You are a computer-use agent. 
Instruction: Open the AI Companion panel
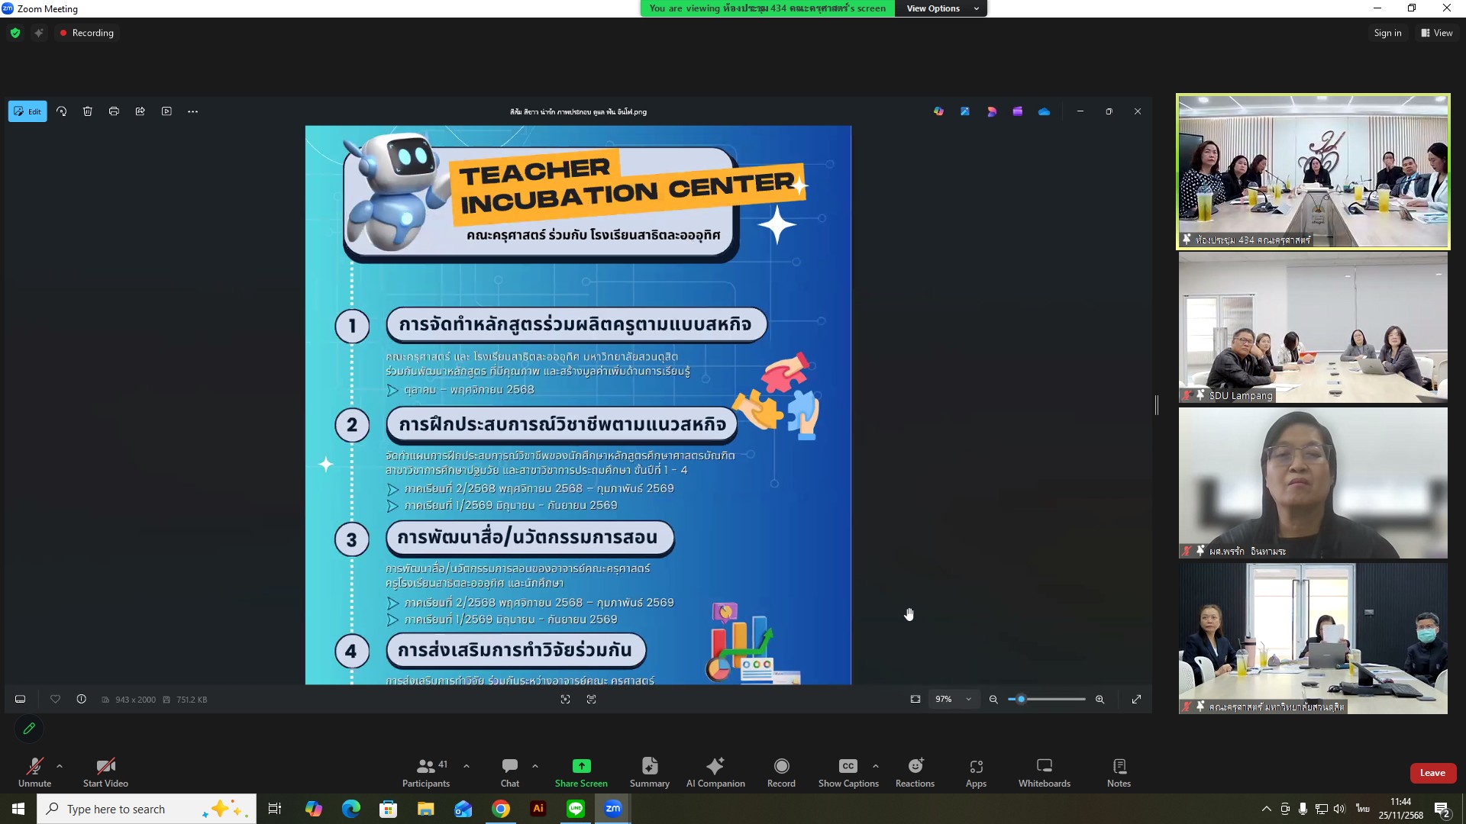click(x=715, y=771)
